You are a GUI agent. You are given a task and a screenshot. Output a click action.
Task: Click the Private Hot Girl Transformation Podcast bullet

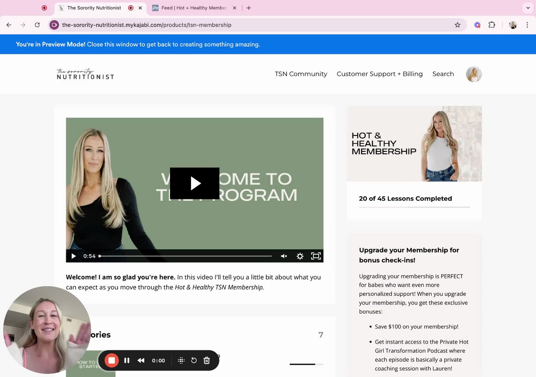(422, 355)
